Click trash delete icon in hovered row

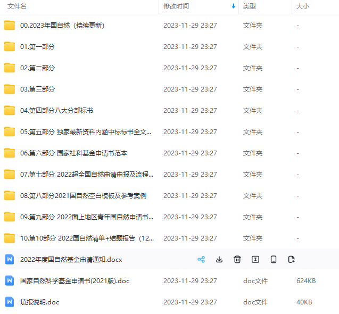pyautogui.click(x=237, y=259)
